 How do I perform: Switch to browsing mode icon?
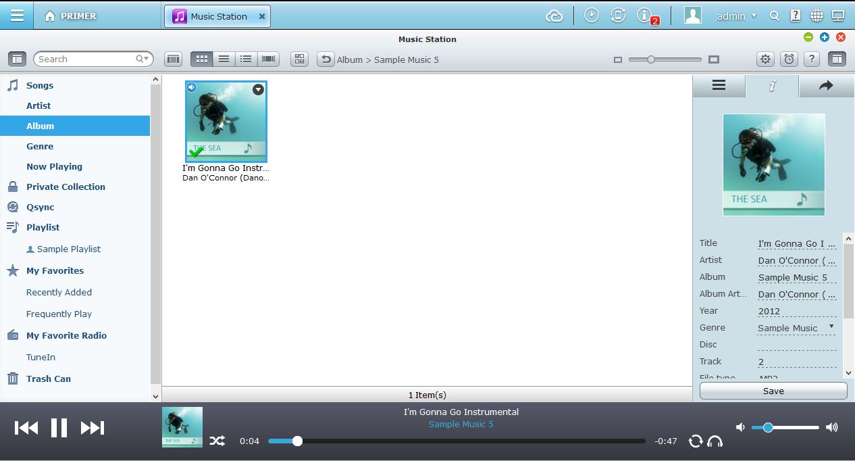(174, 59)
